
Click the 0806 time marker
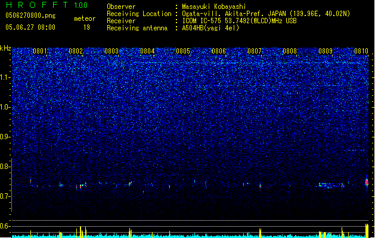click(x=219, y=51)
